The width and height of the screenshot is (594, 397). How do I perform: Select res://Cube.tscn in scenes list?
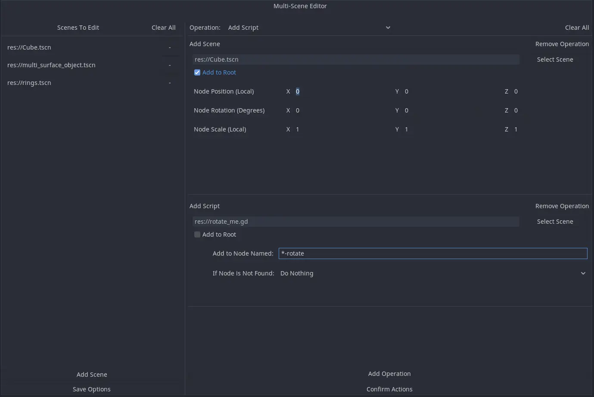pyautogui.click(x=29, y=47)
